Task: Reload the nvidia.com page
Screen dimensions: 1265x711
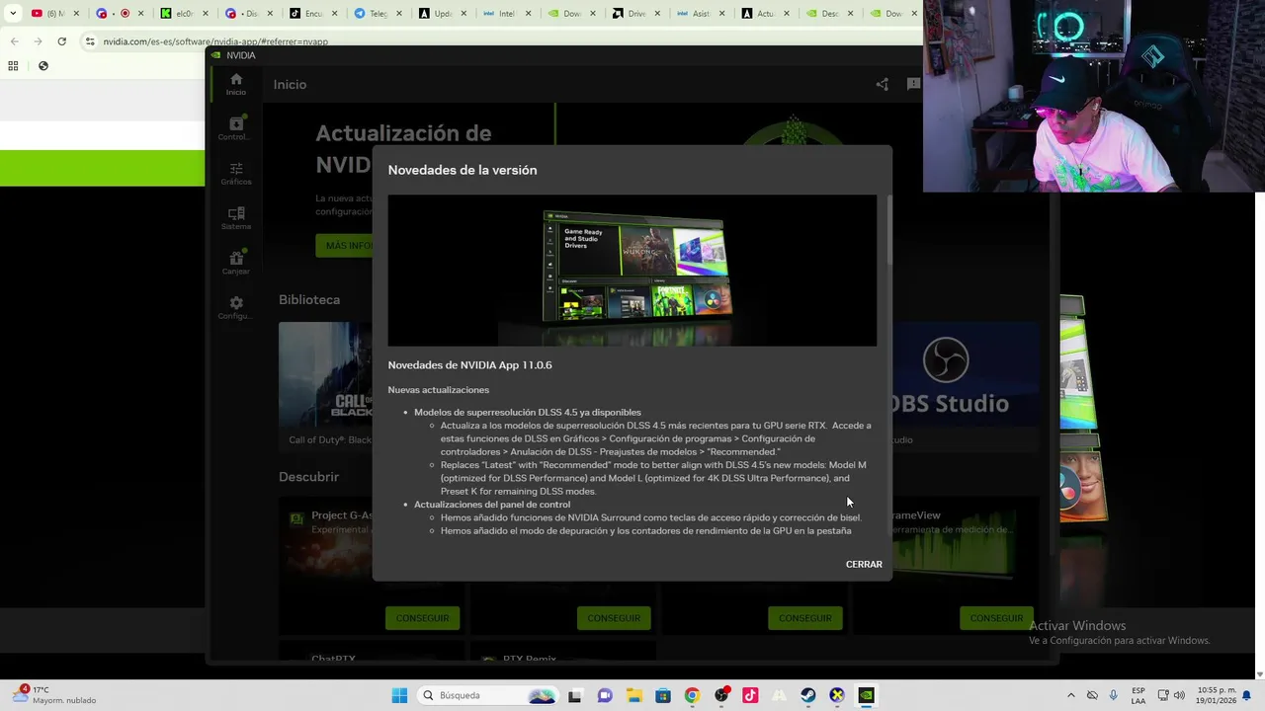Action: 61,41
